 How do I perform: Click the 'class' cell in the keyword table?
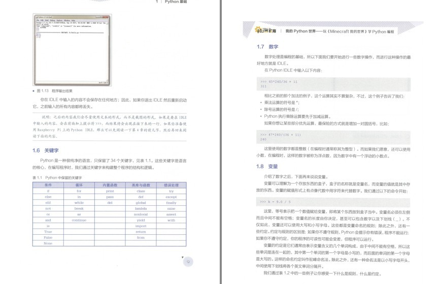tap(141, 191)
